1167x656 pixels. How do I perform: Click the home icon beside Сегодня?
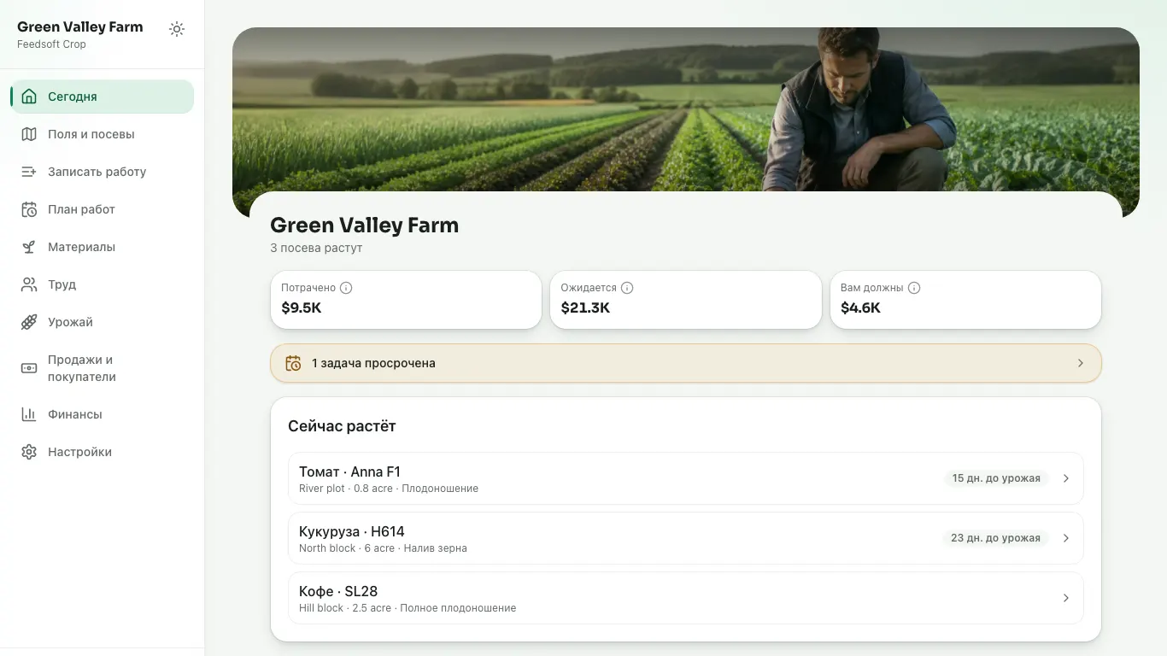[29, 97]
